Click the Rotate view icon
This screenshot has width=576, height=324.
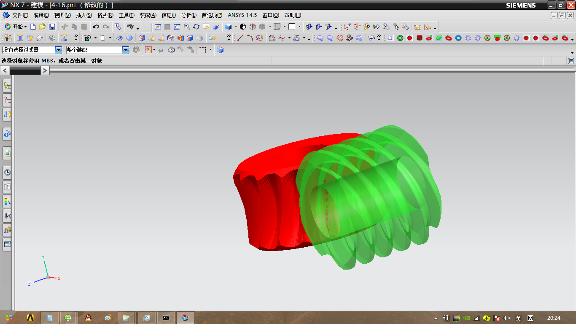coord(196,27)
